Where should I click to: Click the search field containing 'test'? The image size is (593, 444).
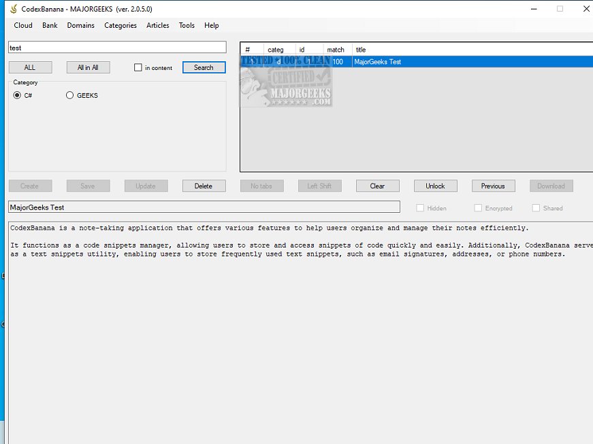(117, 48)
